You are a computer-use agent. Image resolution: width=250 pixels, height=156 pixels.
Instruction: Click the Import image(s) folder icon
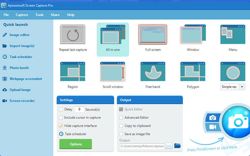[5, 46]
